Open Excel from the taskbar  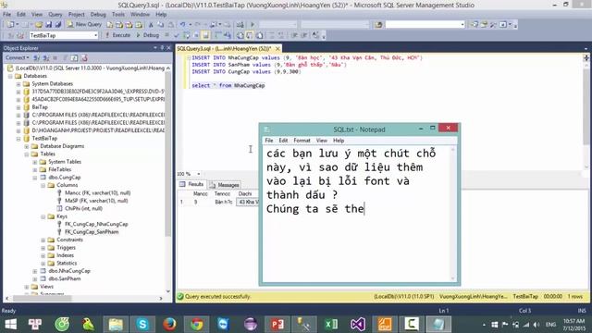(x=331, y=324)
